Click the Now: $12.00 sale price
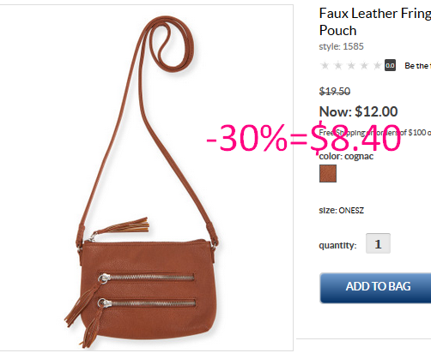 [358, 111]
